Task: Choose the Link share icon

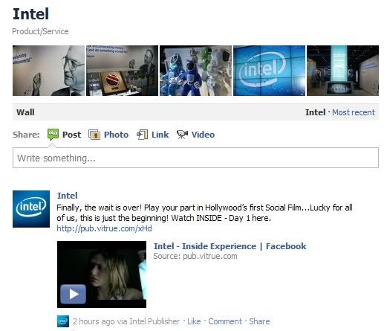Action: tap(142, 135)
